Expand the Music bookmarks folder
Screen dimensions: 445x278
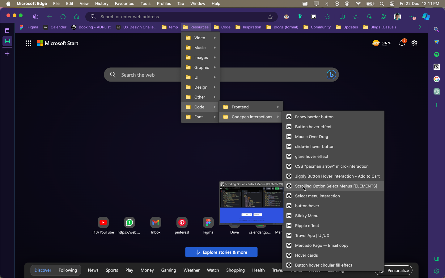click(201, 48)
